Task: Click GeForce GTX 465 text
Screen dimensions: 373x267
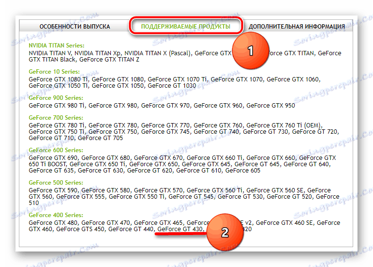Action: 158,223
